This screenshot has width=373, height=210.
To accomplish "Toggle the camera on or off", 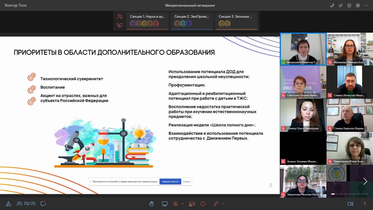I will pos(192,204).
